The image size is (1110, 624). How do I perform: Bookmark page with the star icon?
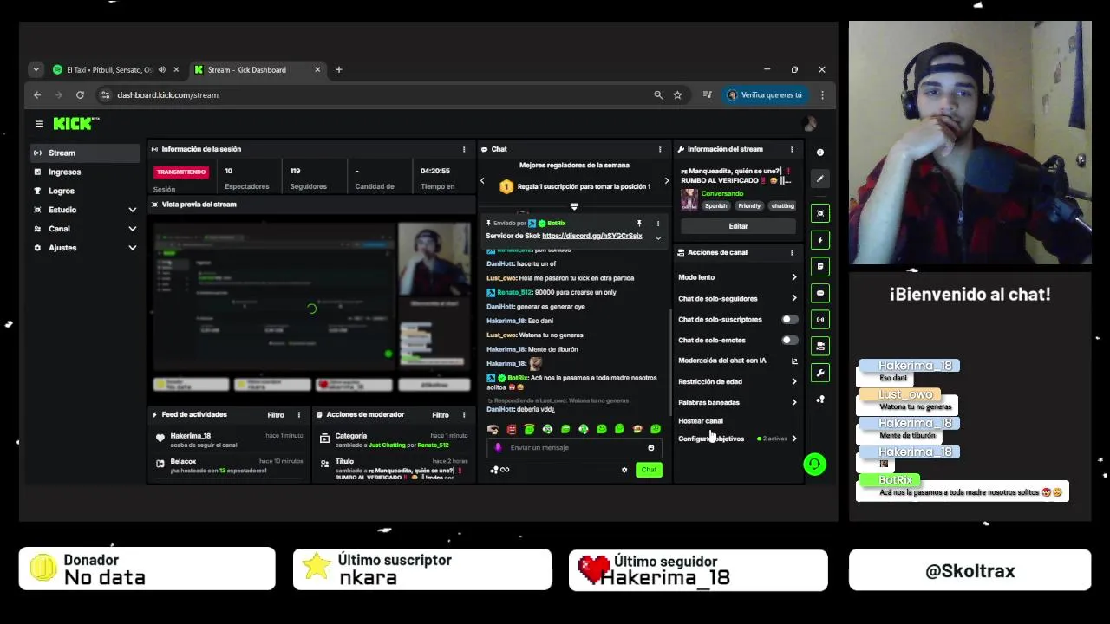(678, 94)
